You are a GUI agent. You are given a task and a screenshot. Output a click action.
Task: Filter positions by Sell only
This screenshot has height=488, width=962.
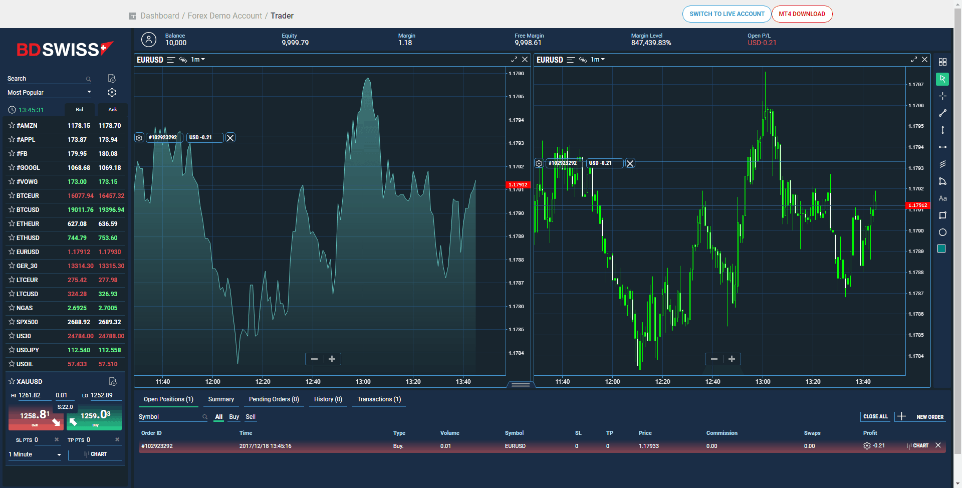click(251, 416)
